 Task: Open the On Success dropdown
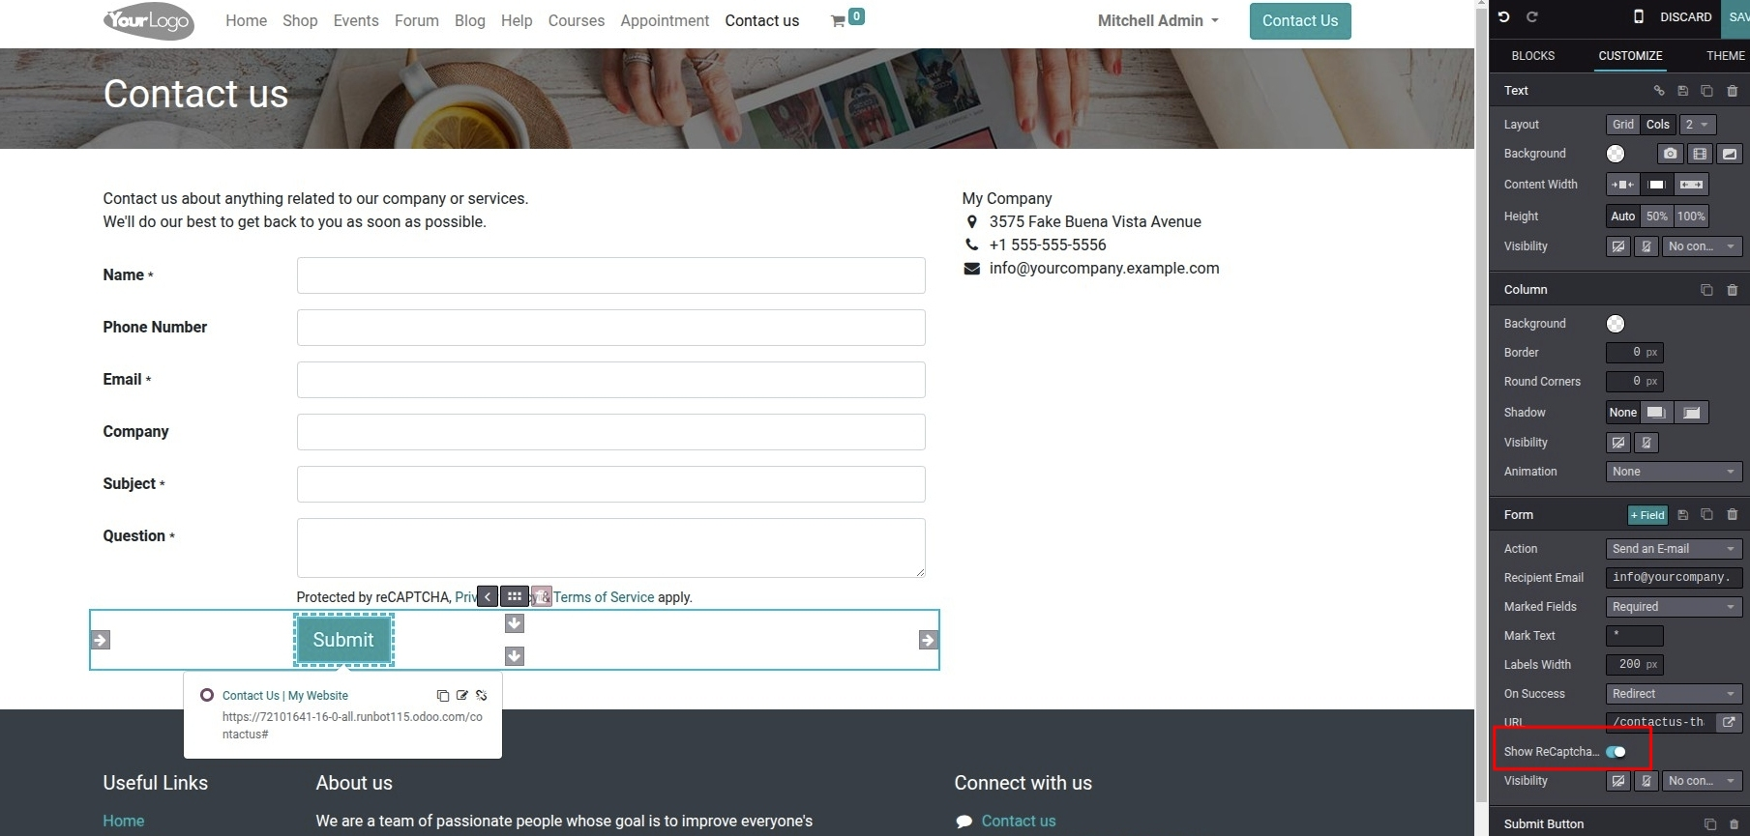click(1675, 694)
